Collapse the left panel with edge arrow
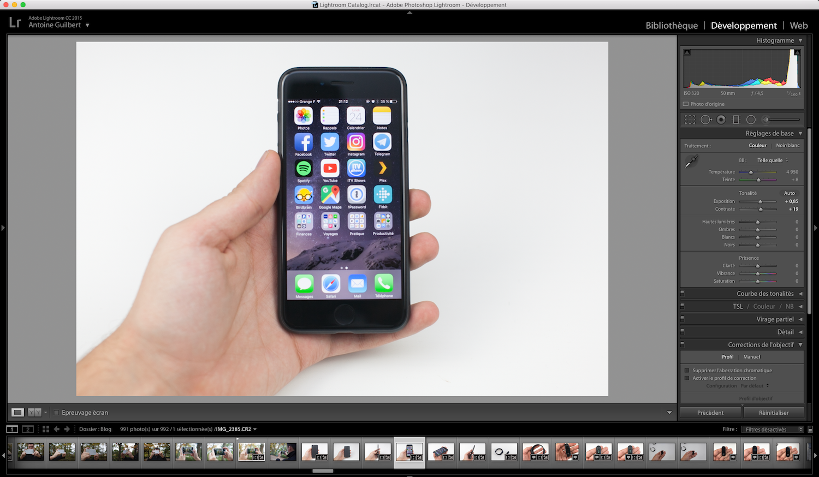Screen dimensions: 819x477 click(3, 228)
